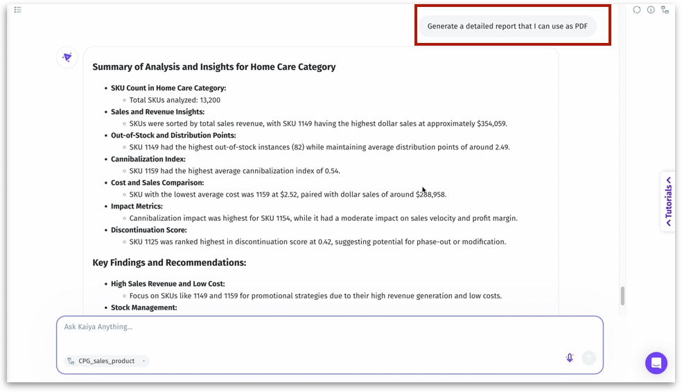This screenshot has height=392, width=682.
Task: Click the 'Summary of Analysis and Insights' heading
Action: coord(213,67)
